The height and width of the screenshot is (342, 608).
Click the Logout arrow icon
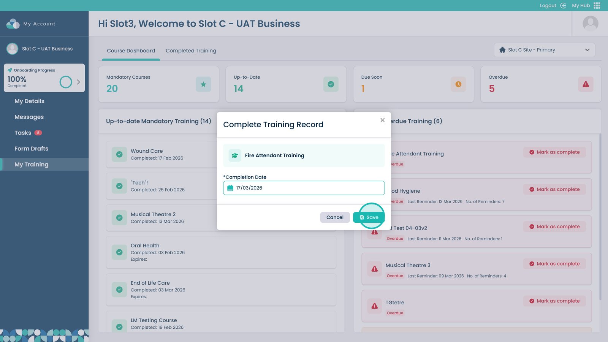click(563, 5)
